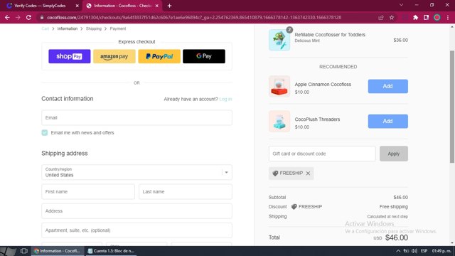Reload the checkout page
Image resolution: width=455 pixels, height=256 pixels.
[28, 17]
